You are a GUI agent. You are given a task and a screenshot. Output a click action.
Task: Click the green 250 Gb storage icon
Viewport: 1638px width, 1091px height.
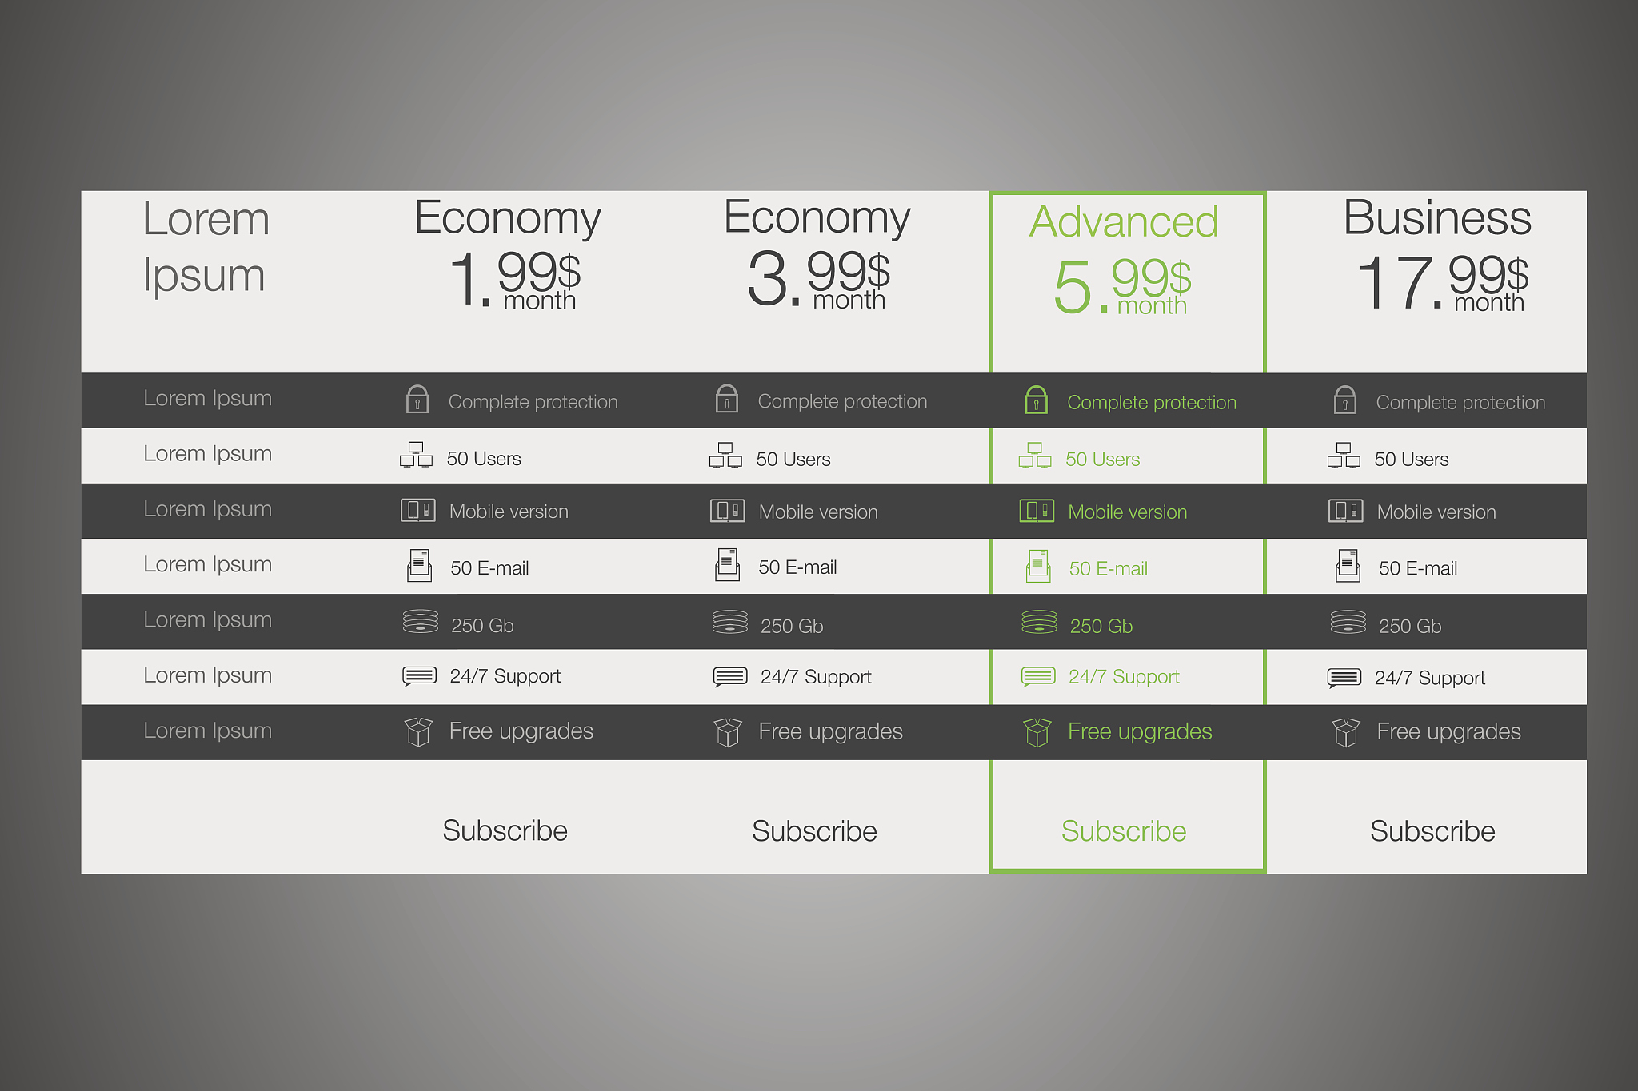point(1039,622)
